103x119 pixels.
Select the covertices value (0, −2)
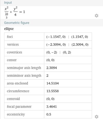pos(52,52)
